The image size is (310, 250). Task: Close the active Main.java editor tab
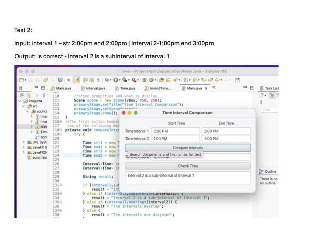click(206, 88)
